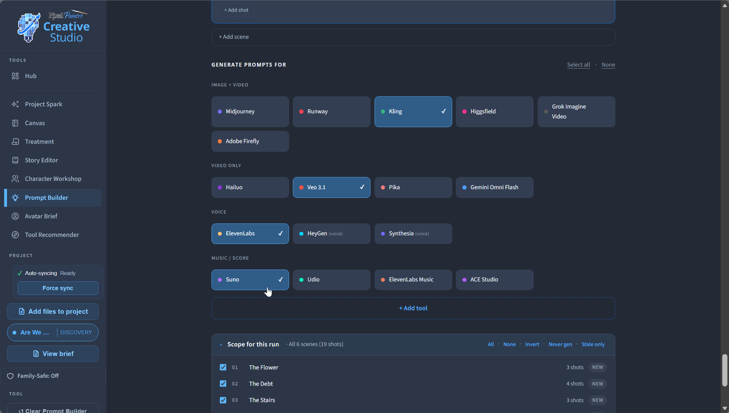Click the Stale only scope link
Image resolution: width=729 pixels, height=413 pixels.
coord(593,344)
